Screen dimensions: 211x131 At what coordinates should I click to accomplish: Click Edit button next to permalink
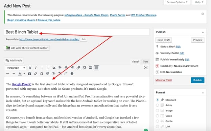tap(84, 39)
